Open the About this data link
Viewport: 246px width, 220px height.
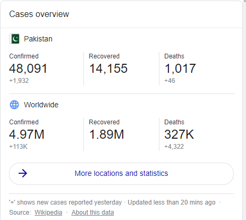(x=92, y=213)
